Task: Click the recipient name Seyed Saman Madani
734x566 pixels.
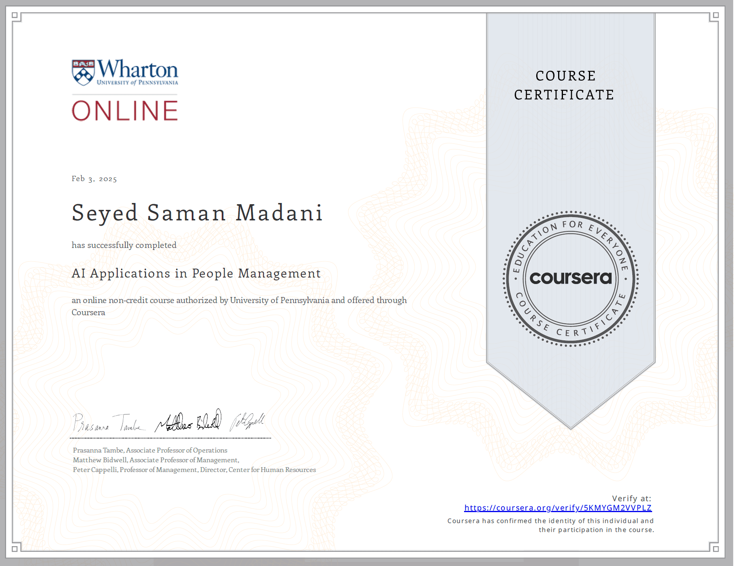Action: click(x=197, y=213)
